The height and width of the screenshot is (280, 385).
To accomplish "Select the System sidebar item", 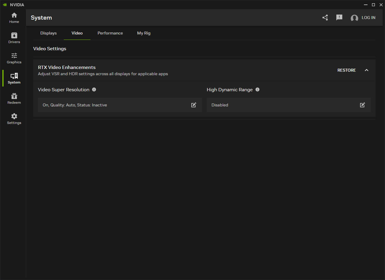I will pos(14,78).
